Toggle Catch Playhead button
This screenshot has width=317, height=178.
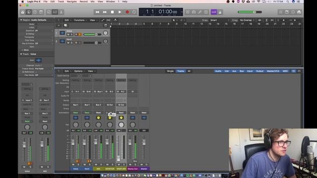click(115, 20)
